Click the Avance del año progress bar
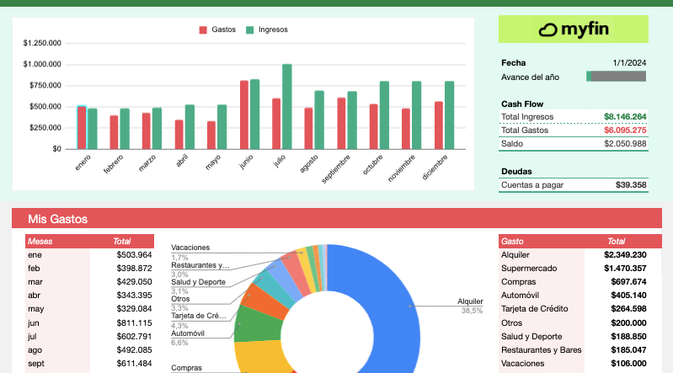Image resolution: width=673 pixels, height=373 pixels. pos(616,77)
